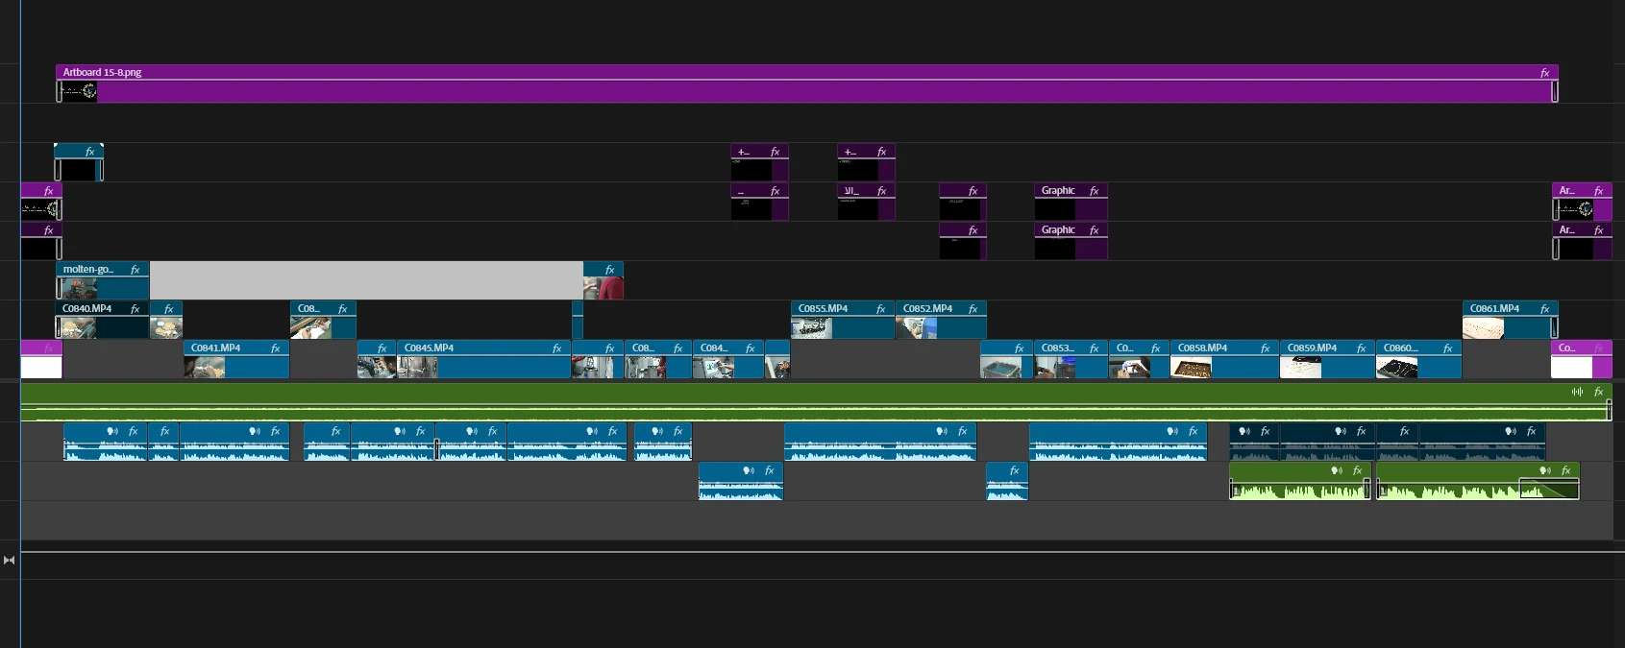
Task: Click the thumbnail of the molten-go clip
Action: 78,288
